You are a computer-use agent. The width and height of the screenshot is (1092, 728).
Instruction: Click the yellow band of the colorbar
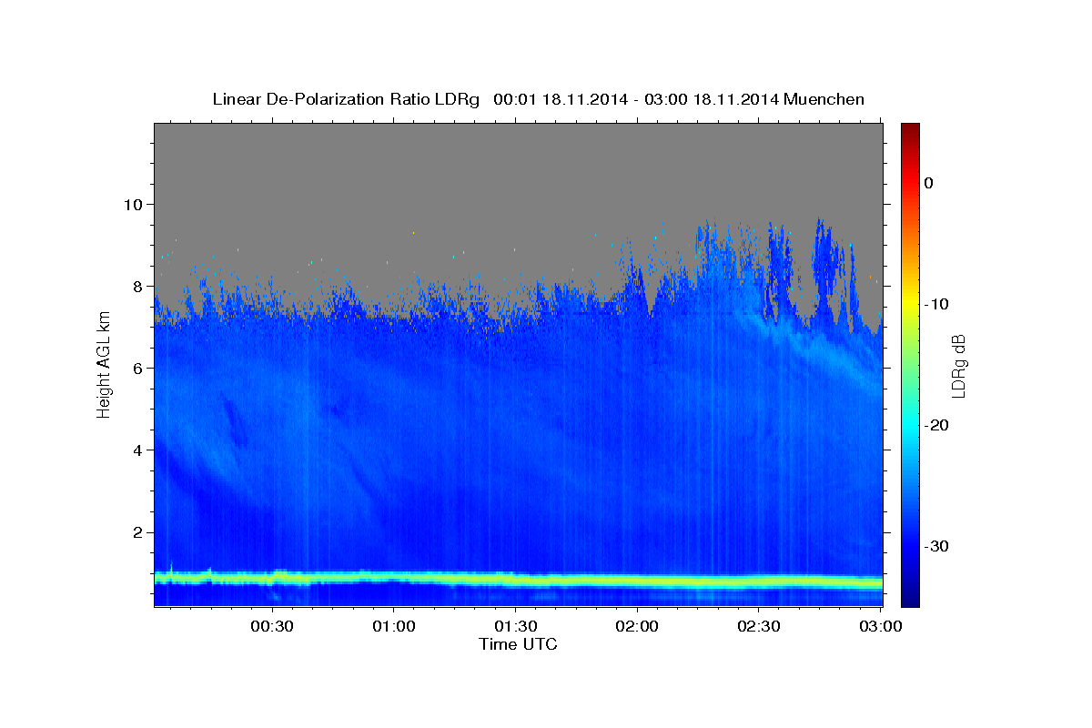[910, 304]
